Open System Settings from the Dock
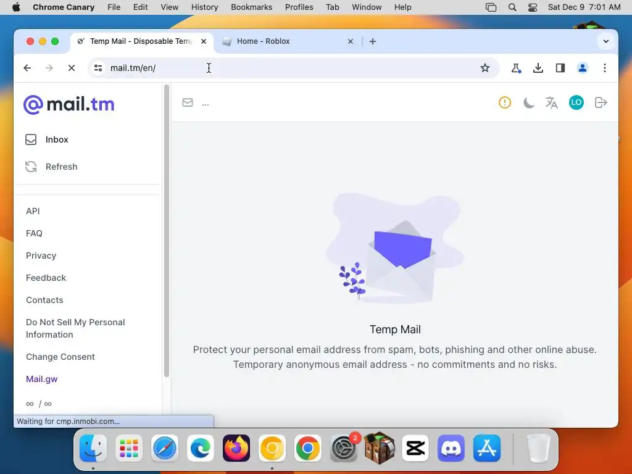 343,448
